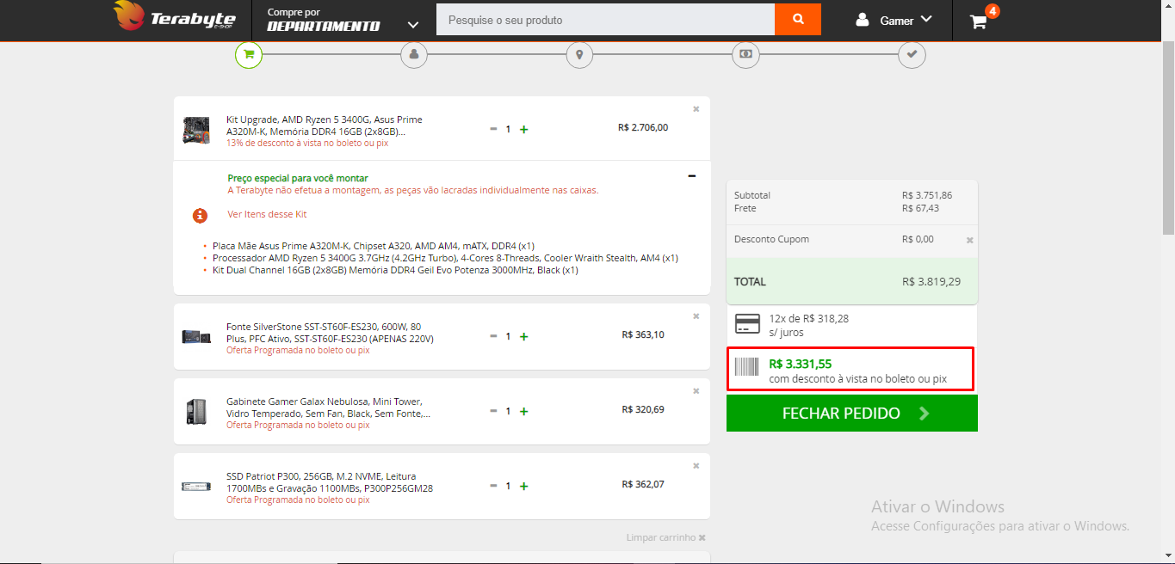Click the R$ 2.706,00 kit price
1175x564 pixels.
click(x=643, y=127)
